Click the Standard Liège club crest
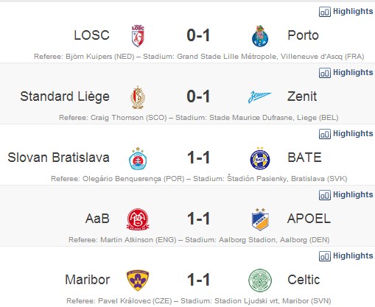 (138, 97)
